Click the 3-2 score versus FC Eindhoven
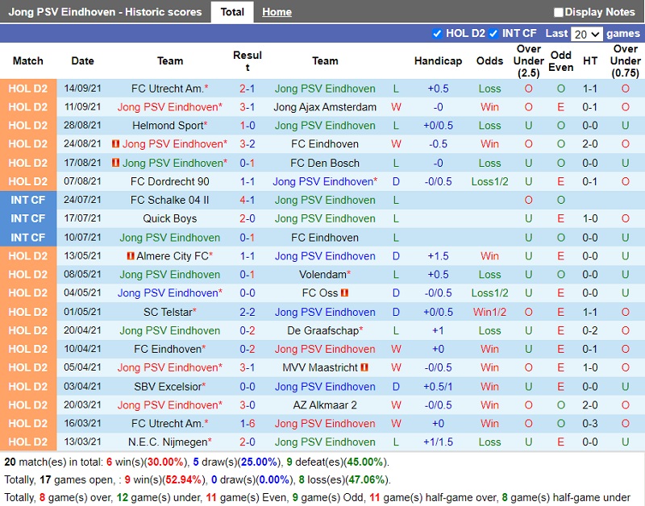Screen dimensions: 645x506 (248, 144)
